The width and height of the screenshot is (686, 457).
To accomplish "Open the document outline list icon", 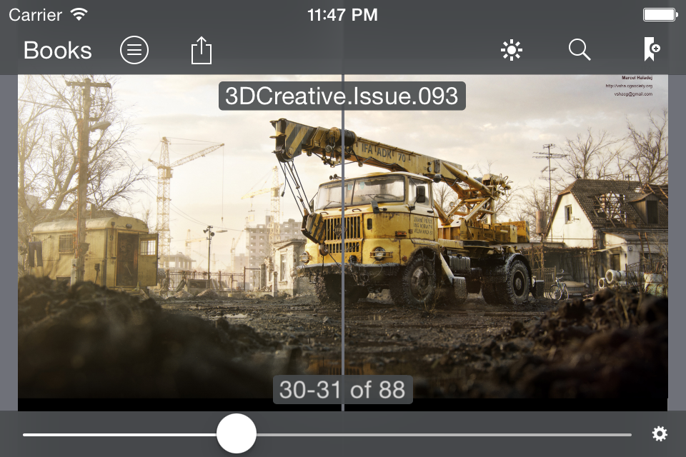I will (134, 50).
